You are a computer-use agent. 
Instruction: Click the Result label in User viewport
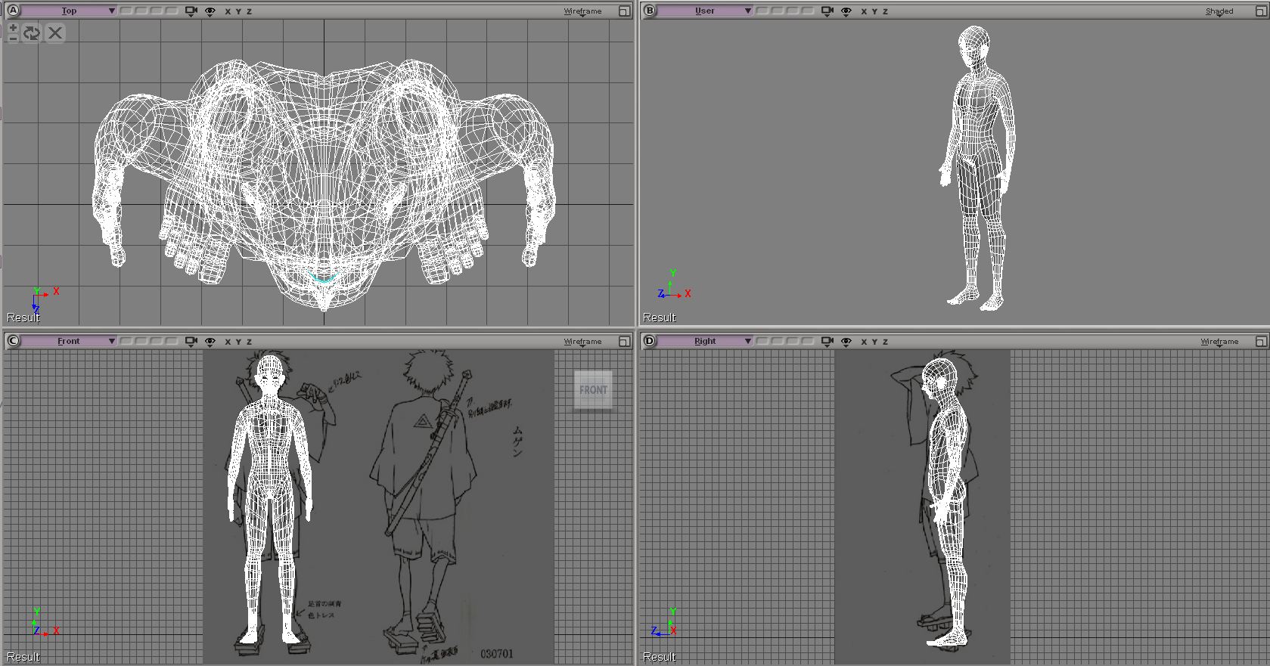pos(660,318)
